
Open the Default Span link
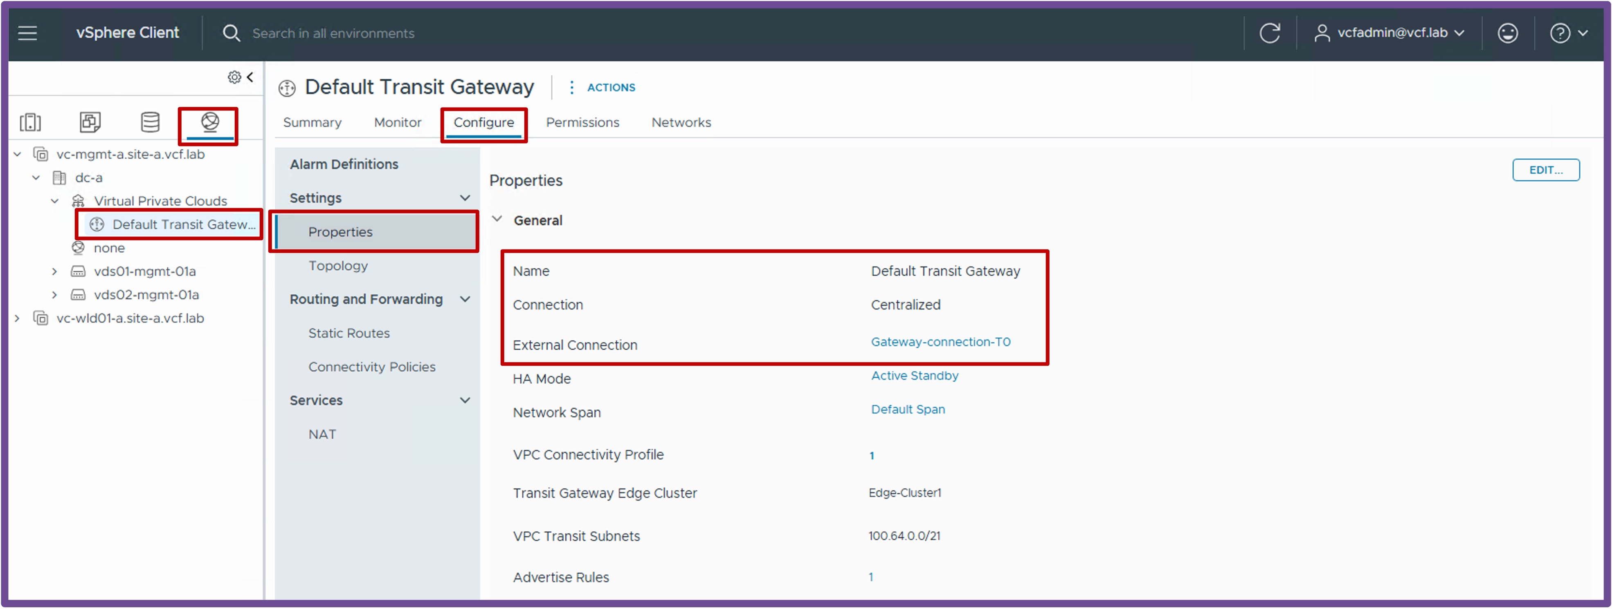click(x=908, y=410)
